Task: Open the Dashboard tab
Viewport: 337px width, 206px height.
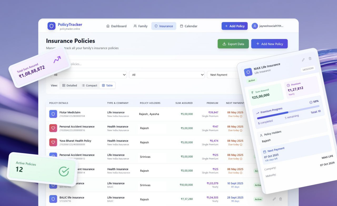Action: [116, 26]
